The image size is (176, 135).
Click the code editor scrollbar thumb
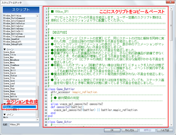[171, 26]
